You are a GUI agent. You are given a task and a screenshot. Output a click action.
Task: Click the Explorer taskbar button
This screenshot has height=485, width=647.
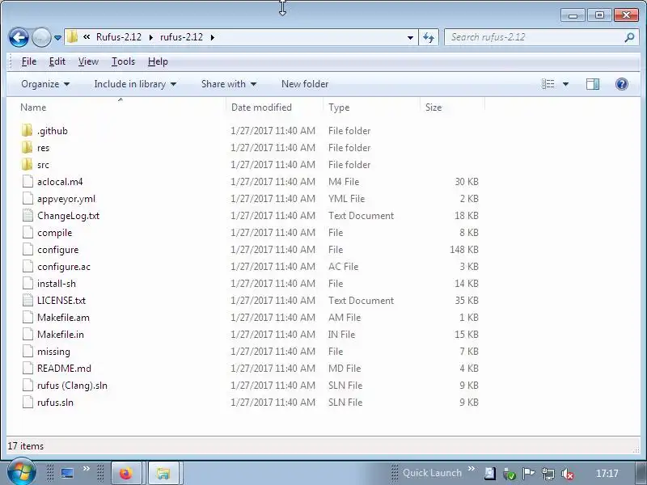(163, 473)
